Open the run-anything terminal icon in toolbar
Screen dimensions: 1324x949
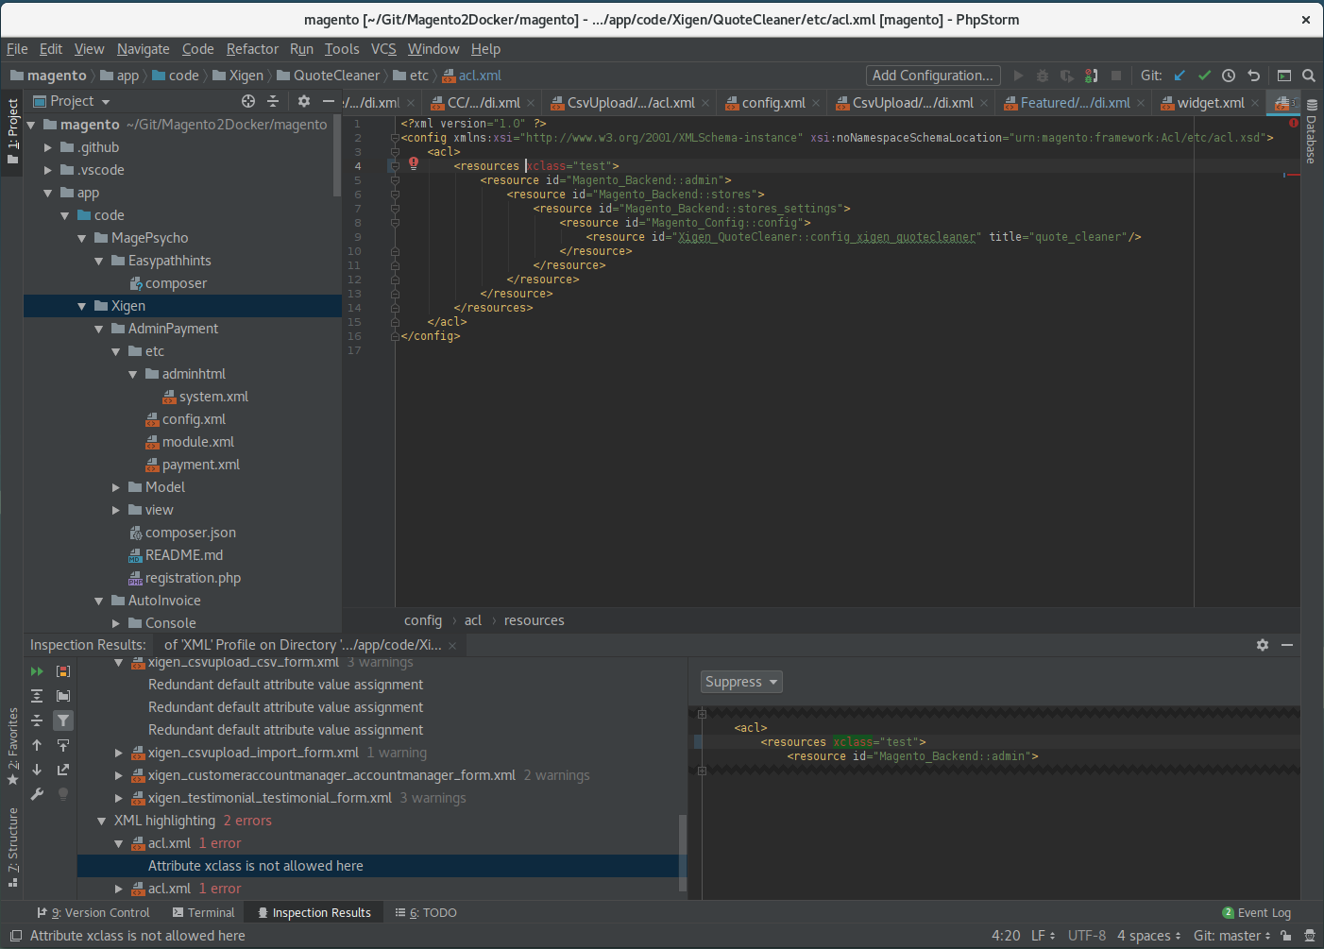coord(1284,76)
